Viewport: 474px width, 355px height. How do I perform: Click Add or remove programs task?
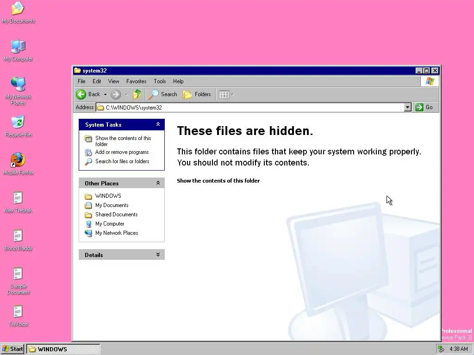[x=117, y=152]
